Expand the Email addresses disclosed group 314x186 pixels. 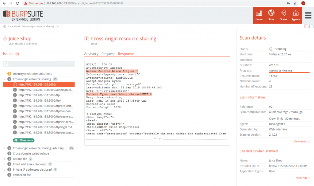pos(5,164)
